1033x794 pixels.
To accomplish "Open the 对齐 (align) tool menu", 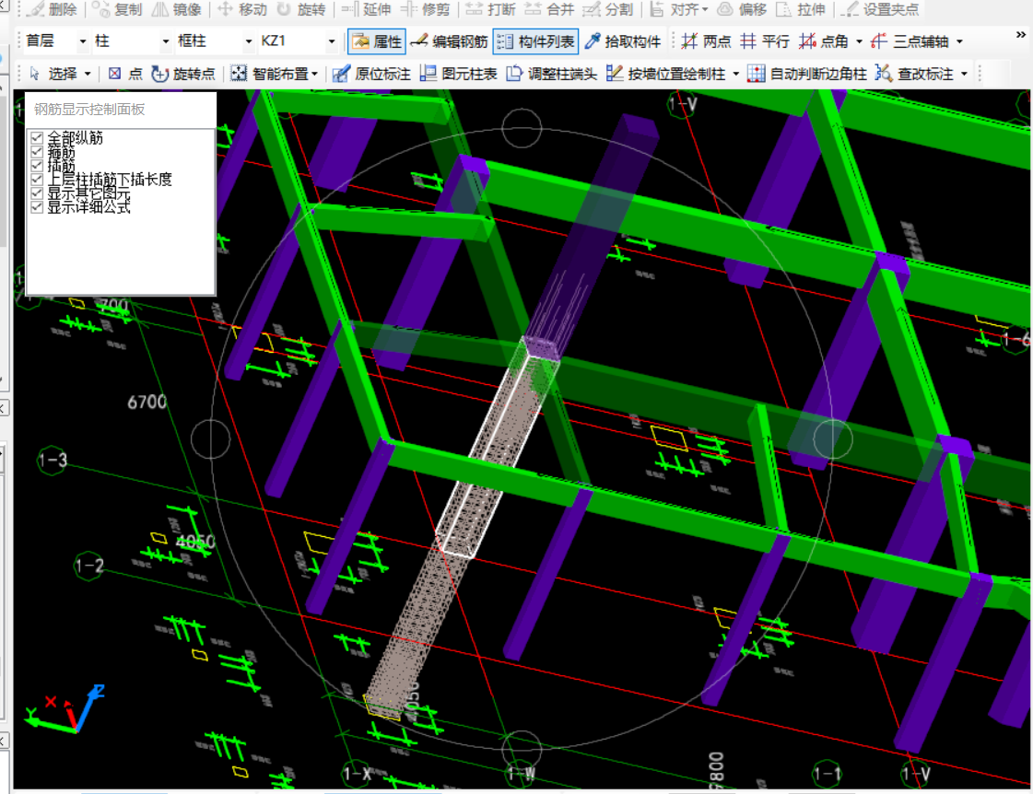I will (679, 9).
